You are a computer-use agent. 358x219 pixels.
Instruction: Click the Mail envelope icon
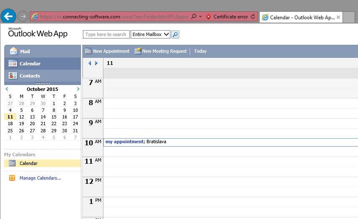[13, 51]
